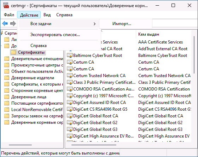
Task: Click folder icon next to Поставщики сертификатов
Action: [x=7, y=103]
